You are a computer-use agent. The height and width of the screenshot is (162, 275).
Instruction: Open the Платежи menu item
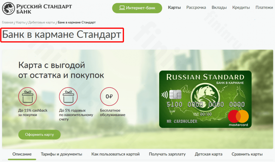click(x=264, y=8)
